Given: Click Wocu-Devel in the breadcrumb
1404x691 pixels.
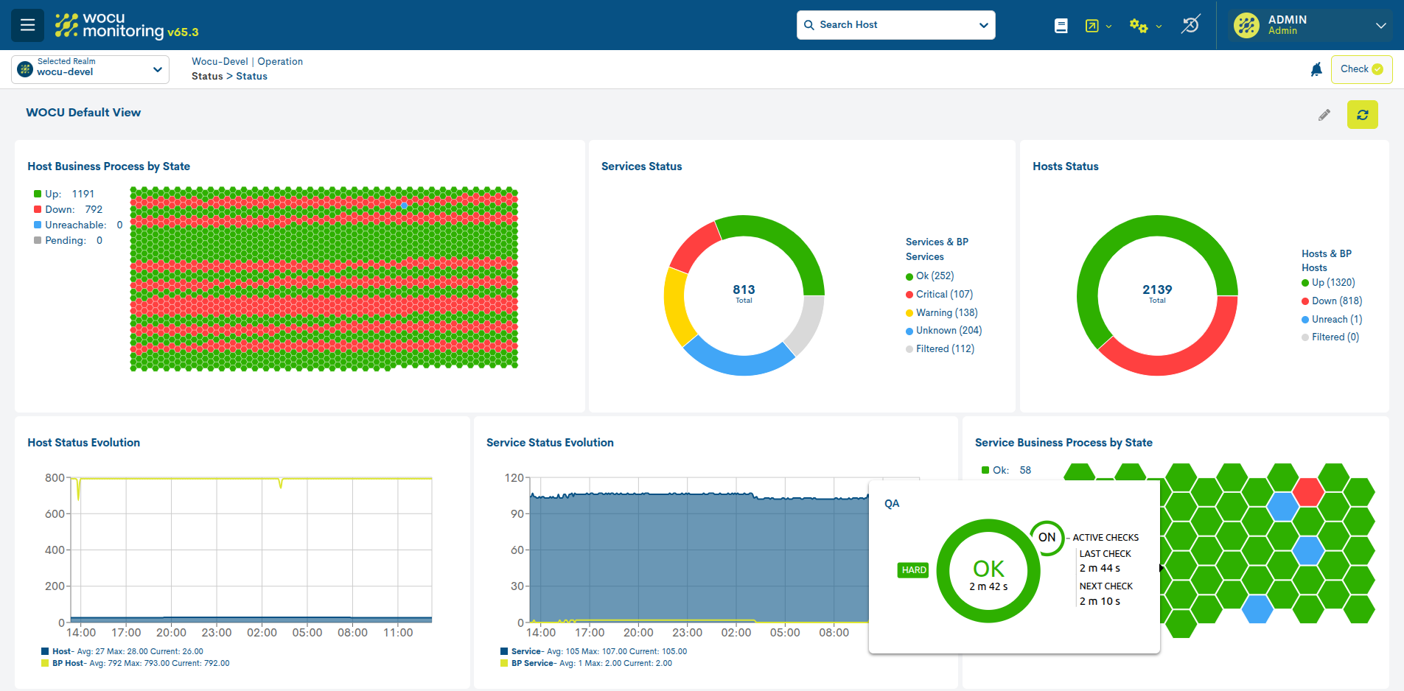Looking at the screenshot, I should [220, 62].
